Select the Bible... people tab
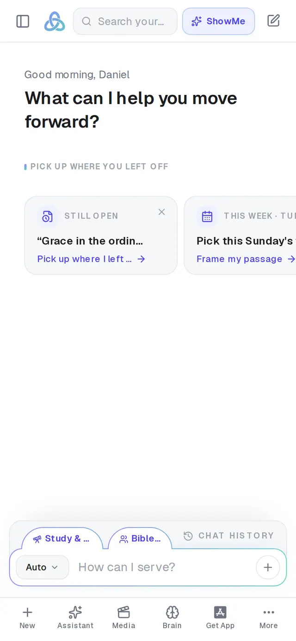 point(140,538)
